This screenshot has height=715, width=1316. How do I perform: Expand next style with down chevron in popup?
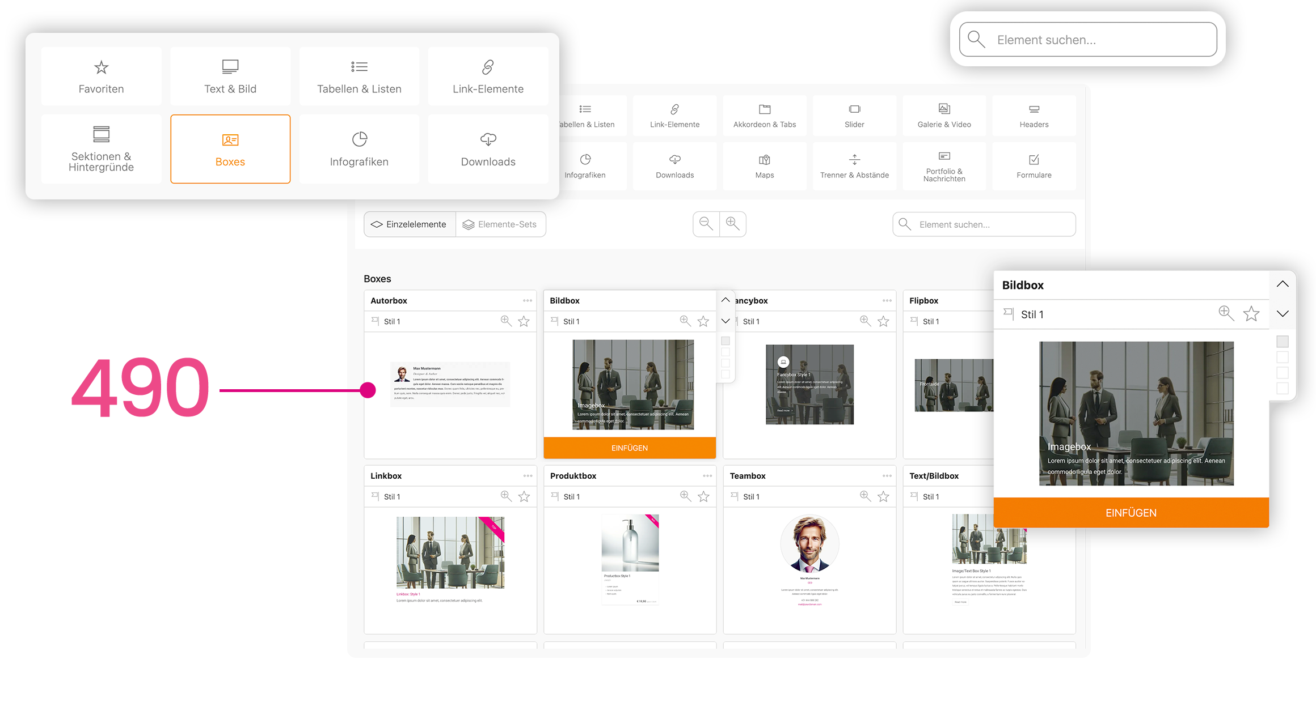click(1283, 314)
